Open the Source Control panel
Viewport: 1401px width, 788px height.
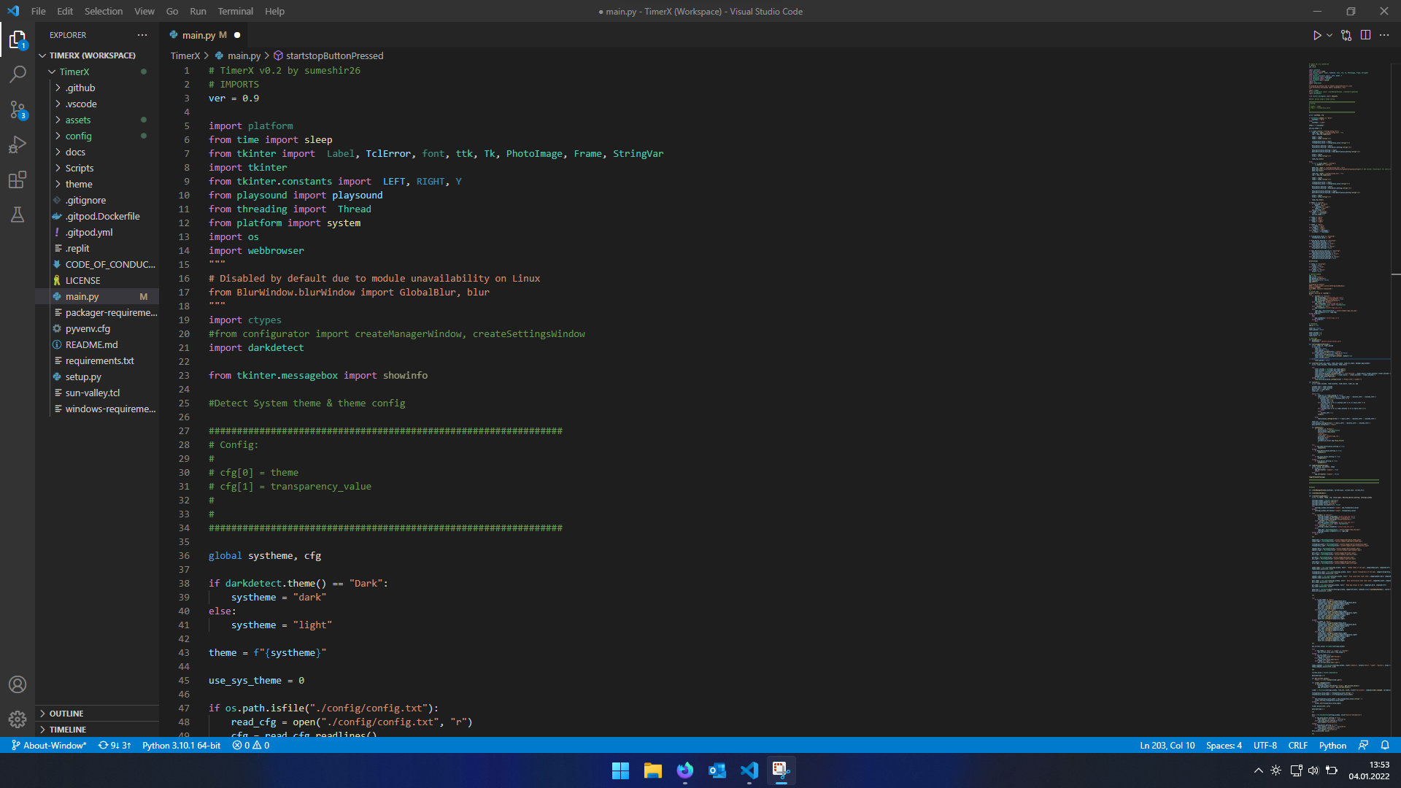point(18,110)
